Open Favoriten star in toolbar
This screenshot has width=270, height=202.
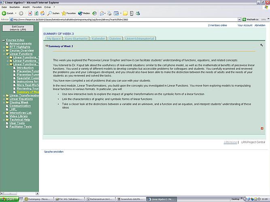(69, 13)
